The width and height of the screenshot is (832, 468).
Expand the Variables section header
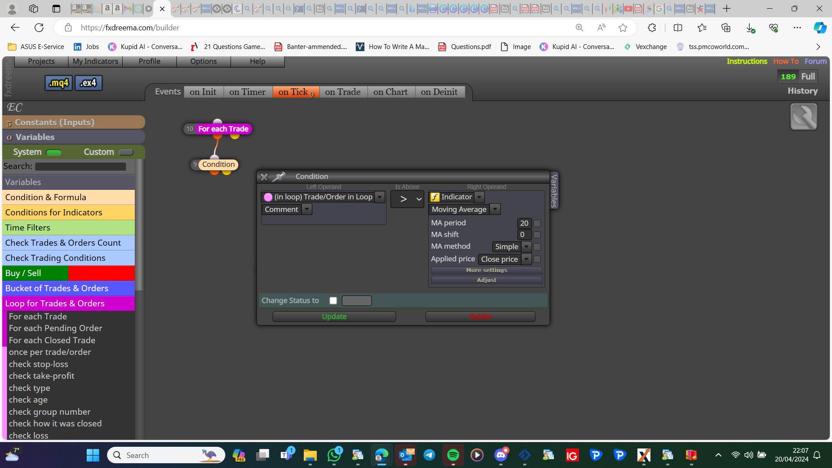point(74,137)
